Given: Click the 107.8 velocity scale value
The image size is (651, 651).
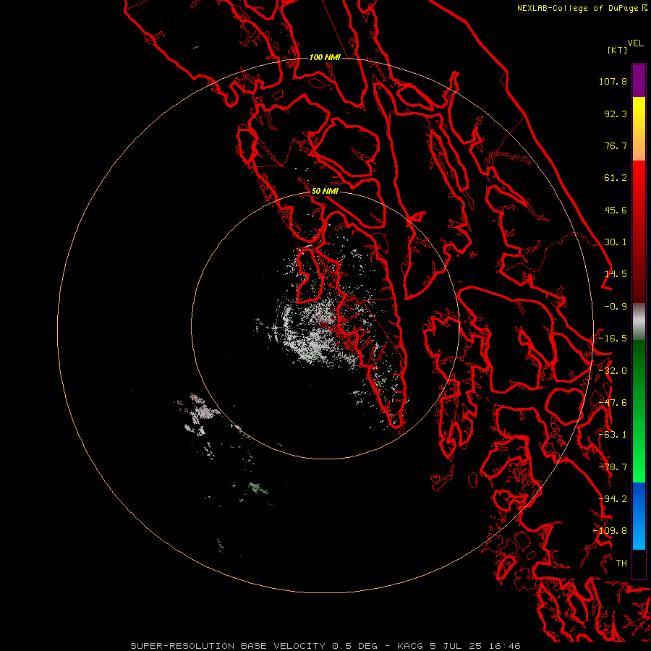Looking at the screenshot, I should click(613, 81).
